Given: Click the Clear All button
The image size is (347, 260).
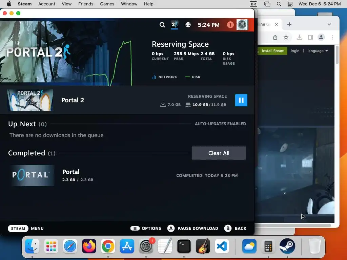Looking at the screenshot, I should pos(219,153).
